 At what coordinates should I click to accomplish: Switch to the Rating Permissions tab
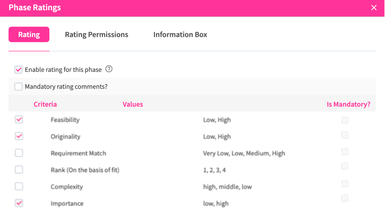point(97,35)
